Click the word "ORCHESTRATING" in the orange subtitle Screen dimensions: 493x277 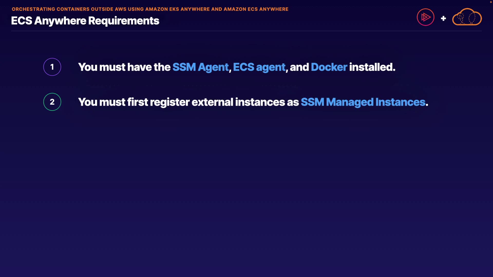[33, 9]
